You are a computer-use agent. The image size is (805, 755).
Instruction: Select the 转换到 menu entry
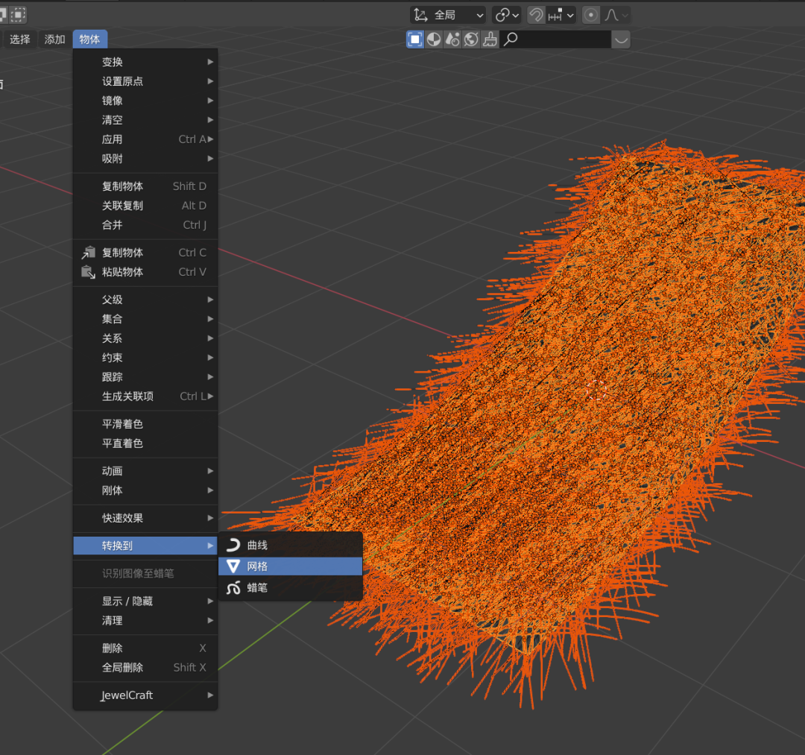(x=145, y=546)
